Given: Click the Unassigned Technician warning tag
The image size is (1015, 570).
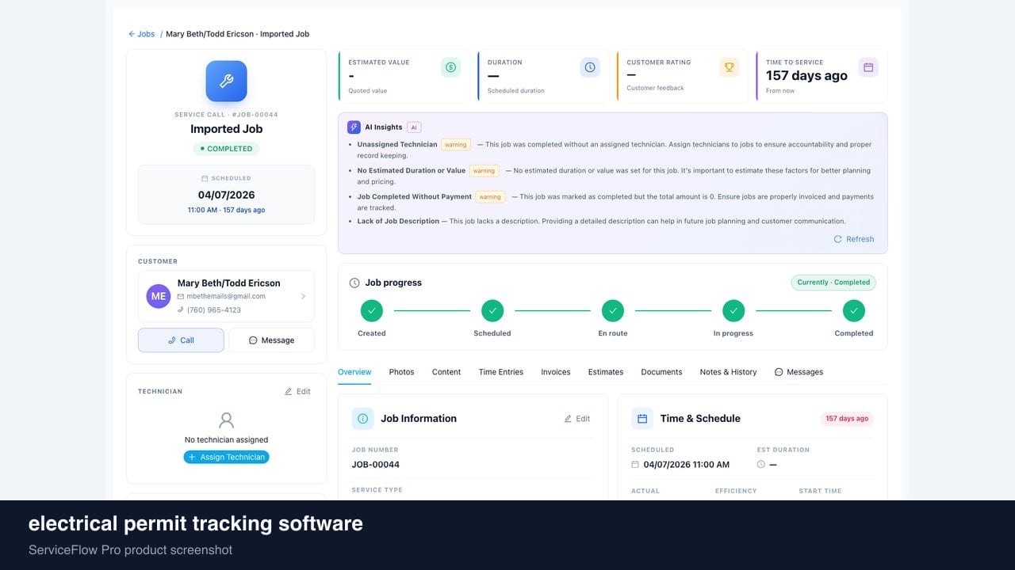Looking at the screenshot, I should (x=456, y=145).
